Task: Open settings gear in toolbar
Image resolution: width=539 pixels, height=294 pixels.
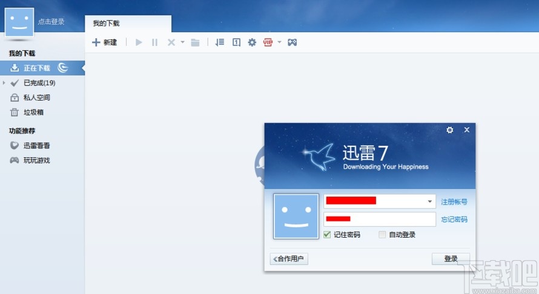Action: tap(252, 42)
